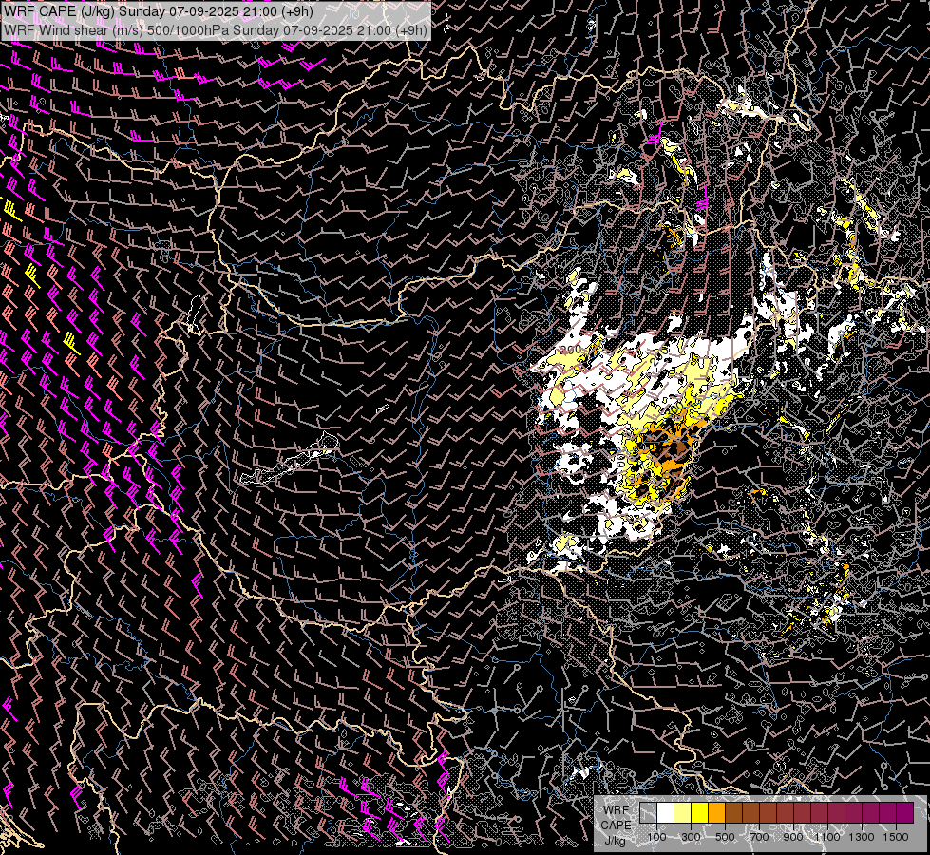Click the WRF Wind shear title line
This screenshot has width=930, height=855.
(215, 30)
